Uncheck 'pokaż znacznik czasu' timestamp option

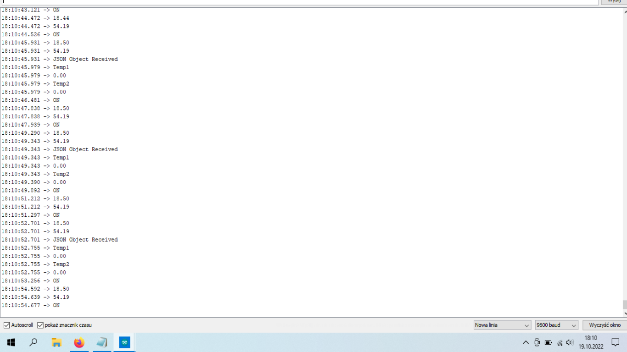point(40,325)
